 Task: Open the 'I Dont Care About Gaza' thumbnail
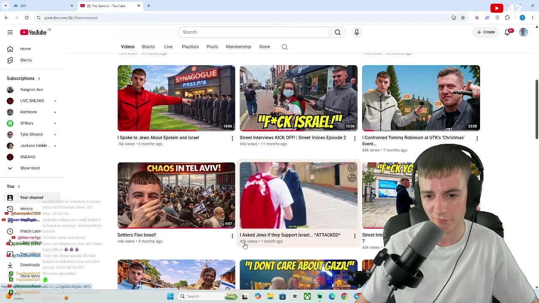[x=299, y=274]
